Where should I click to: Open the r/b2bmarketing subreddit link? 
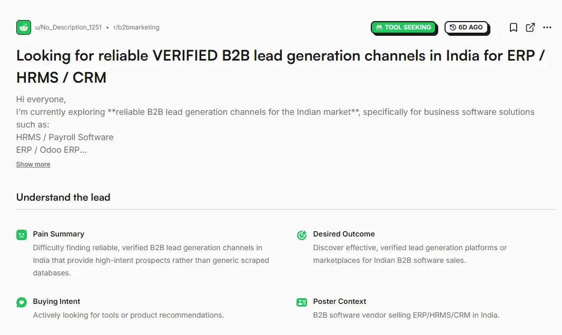coord(136,27)
